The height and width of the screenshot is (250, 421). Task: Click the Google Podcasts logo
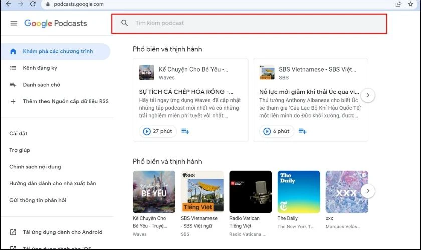[x=56, y=23]
